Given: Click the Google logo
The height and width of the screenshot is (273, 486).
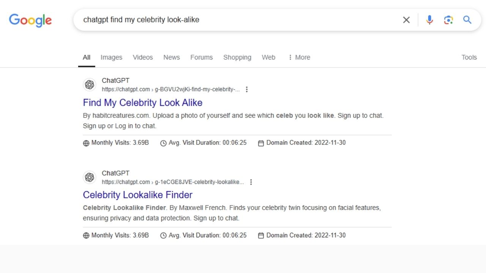Looking at the screenshot, I should [x=30, y=20].
